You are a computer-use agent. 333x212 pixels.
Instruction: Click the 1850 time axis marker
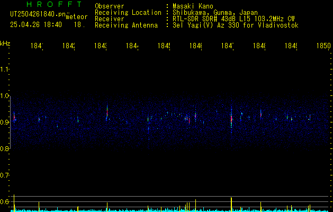[x=323, y=46]
